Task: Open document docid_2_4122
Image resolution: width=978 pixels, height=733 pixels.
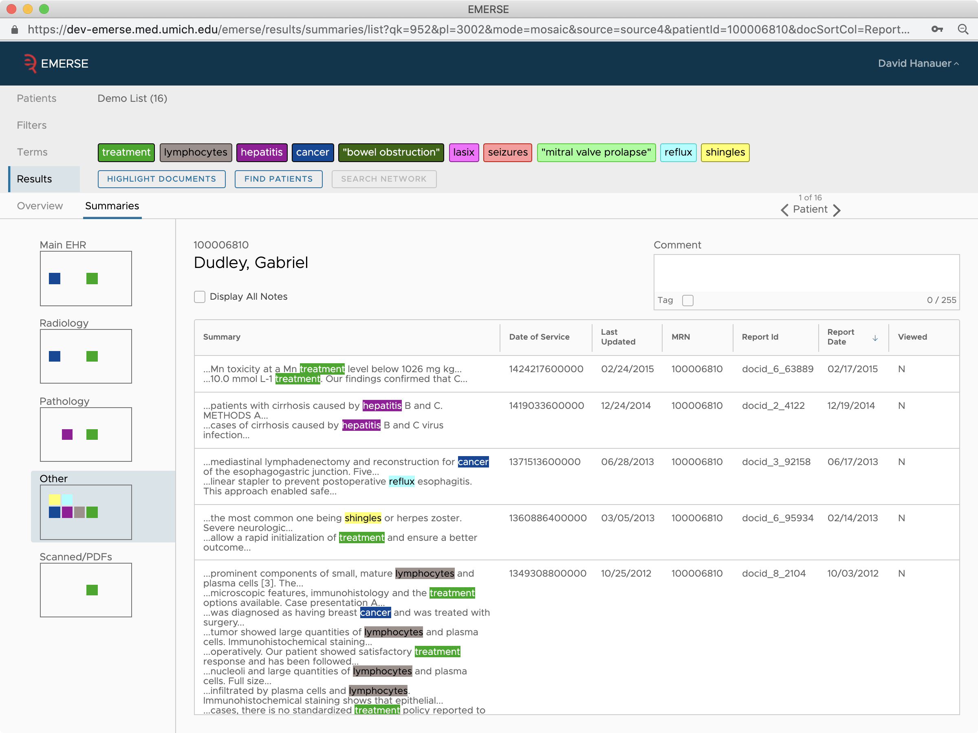Action: tap(773, 406)
